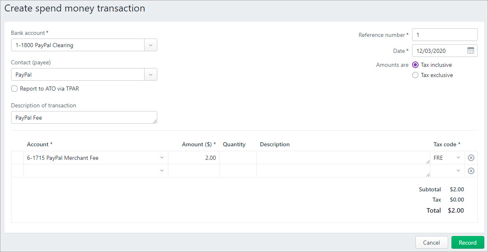Tick Report to ATO via TPAR
The image size is (488, 252).
click(14, 89)
